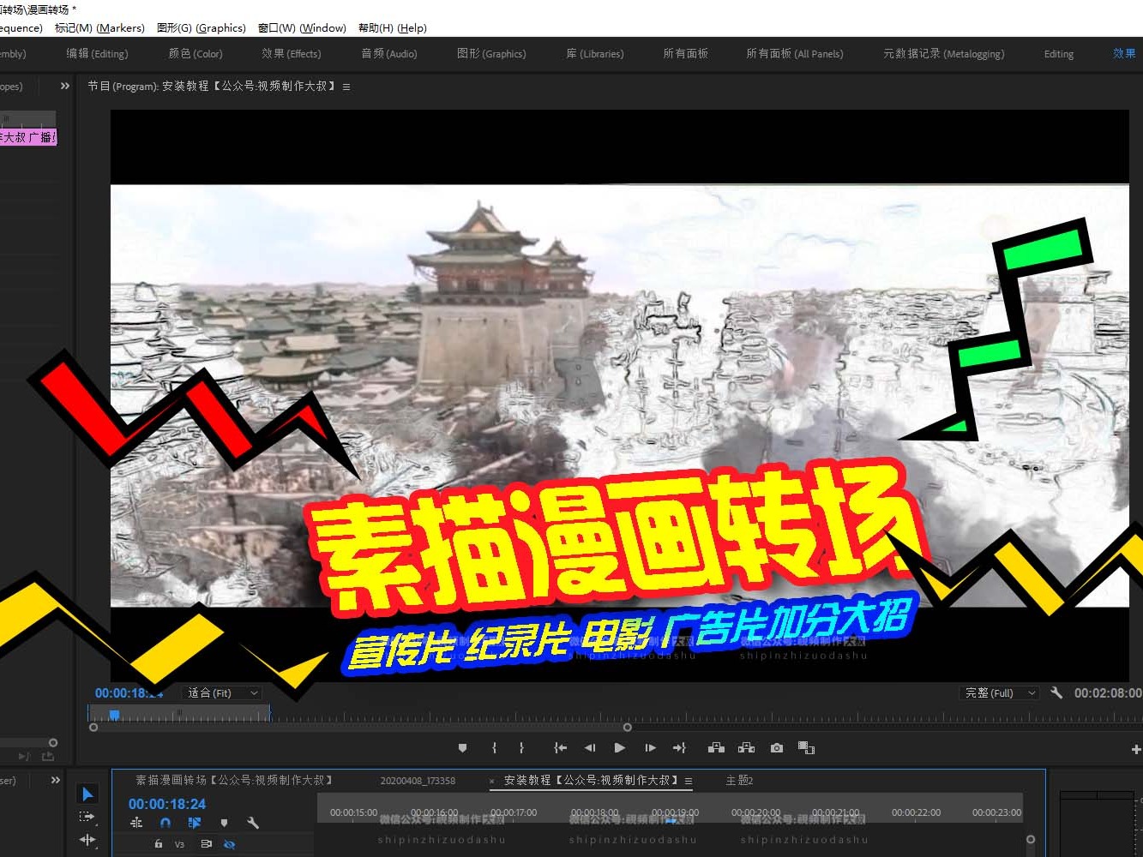
Task: Open 素描漫画转场 sequence tab
Action: 234,780
